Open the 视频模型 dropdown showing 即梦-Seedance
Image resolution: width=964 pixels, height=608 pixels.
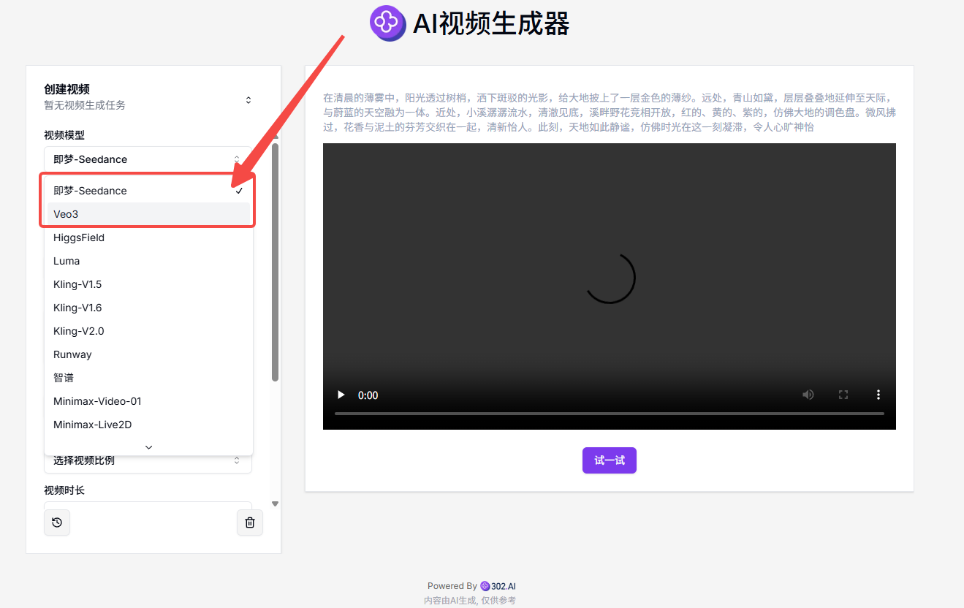point(148,159)
